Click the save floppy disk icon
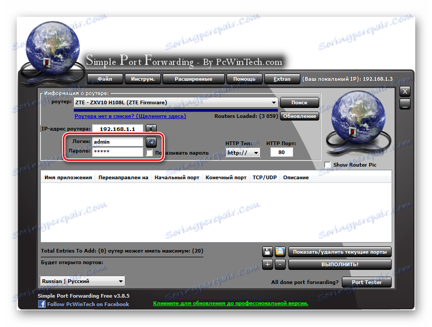The height and width of the screenshot is (327, 432). pos(267,252)
